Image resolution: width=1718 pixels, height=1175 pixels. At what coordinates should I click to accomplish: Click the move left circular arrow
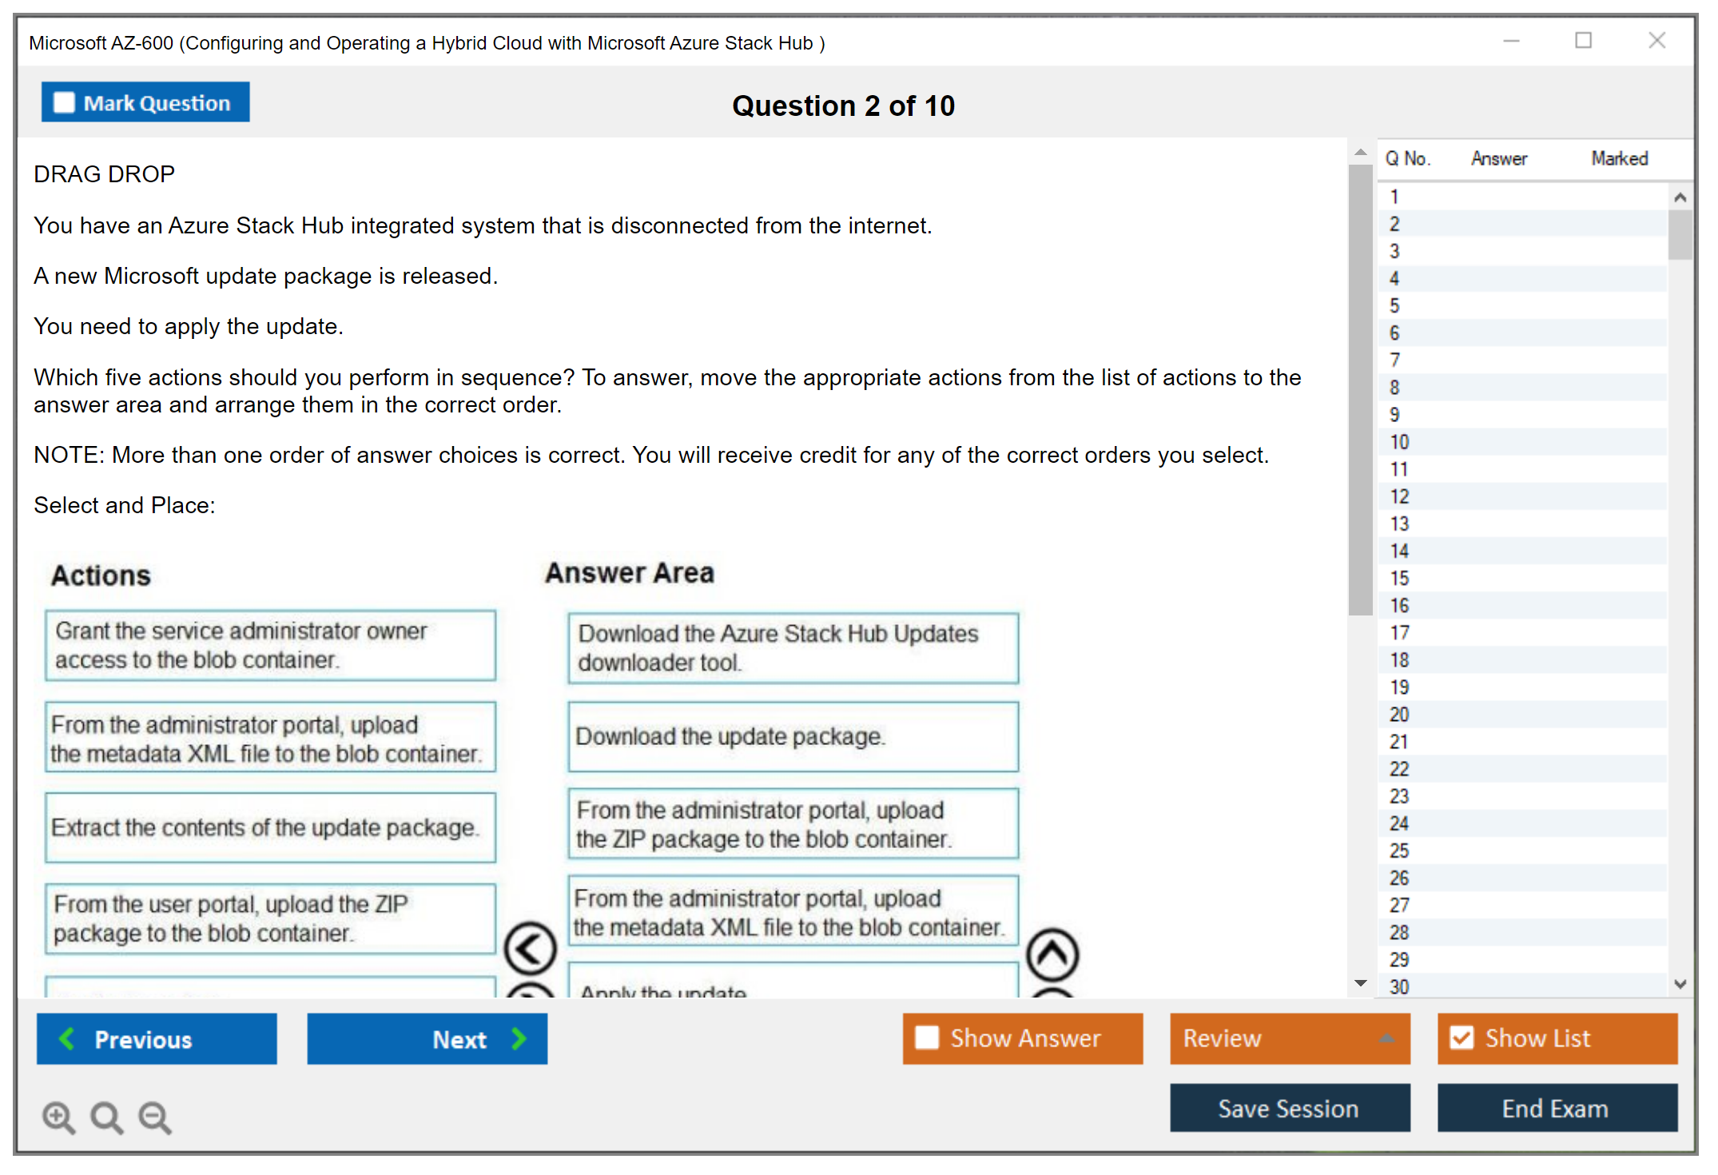[x=530, y=949]
